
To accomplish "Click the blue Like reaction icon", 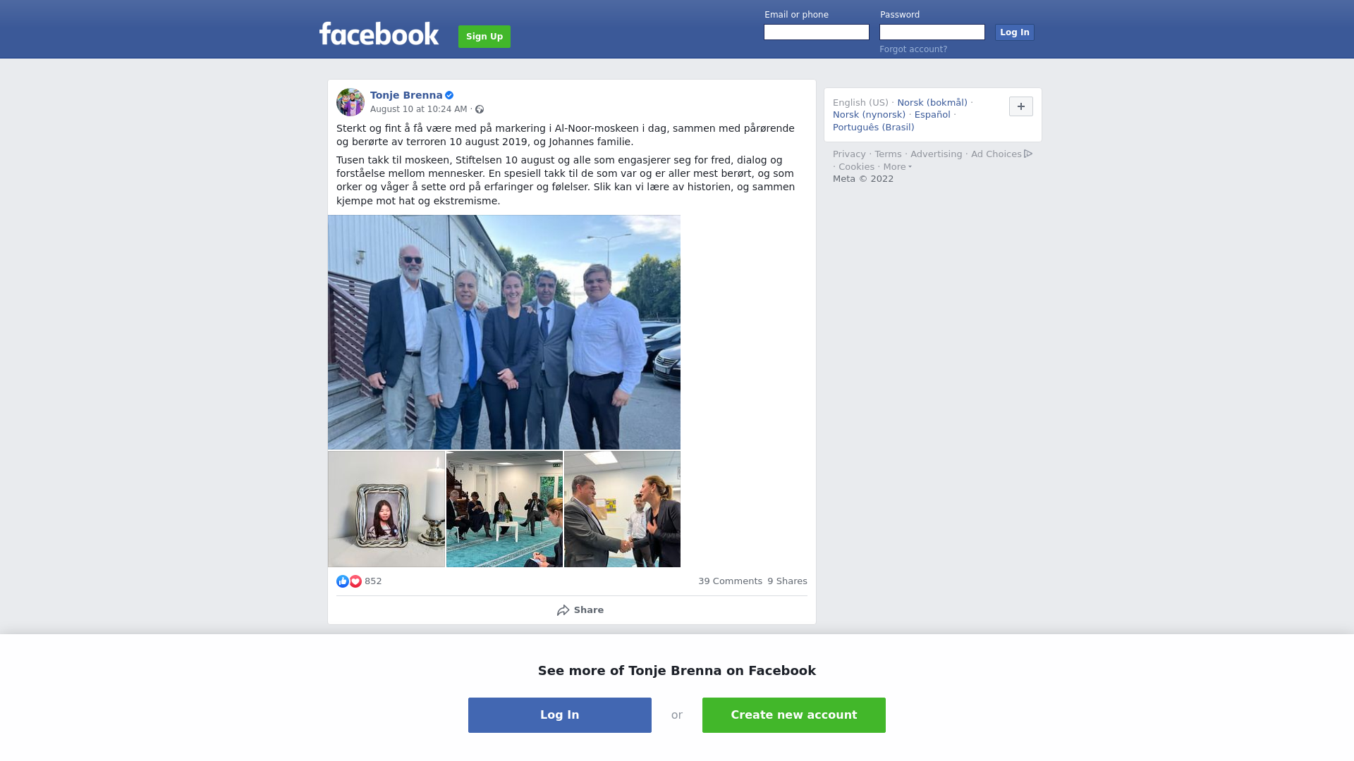I will tap(343, 581).
